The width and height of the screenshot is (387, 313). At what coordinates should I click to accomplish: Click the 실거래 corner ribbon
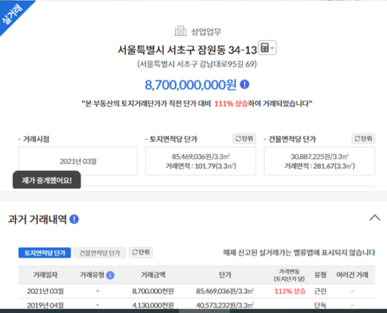(x=14, y=15)
